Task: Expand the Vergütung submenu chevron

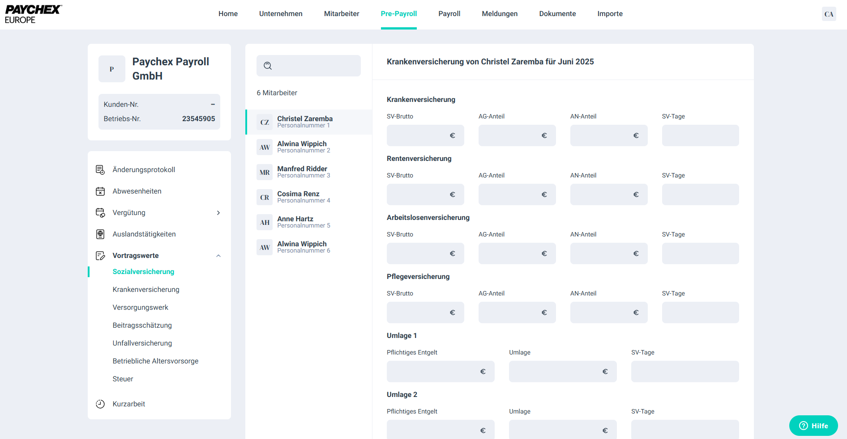Action: pyautogui.click(x=218, y=213)
